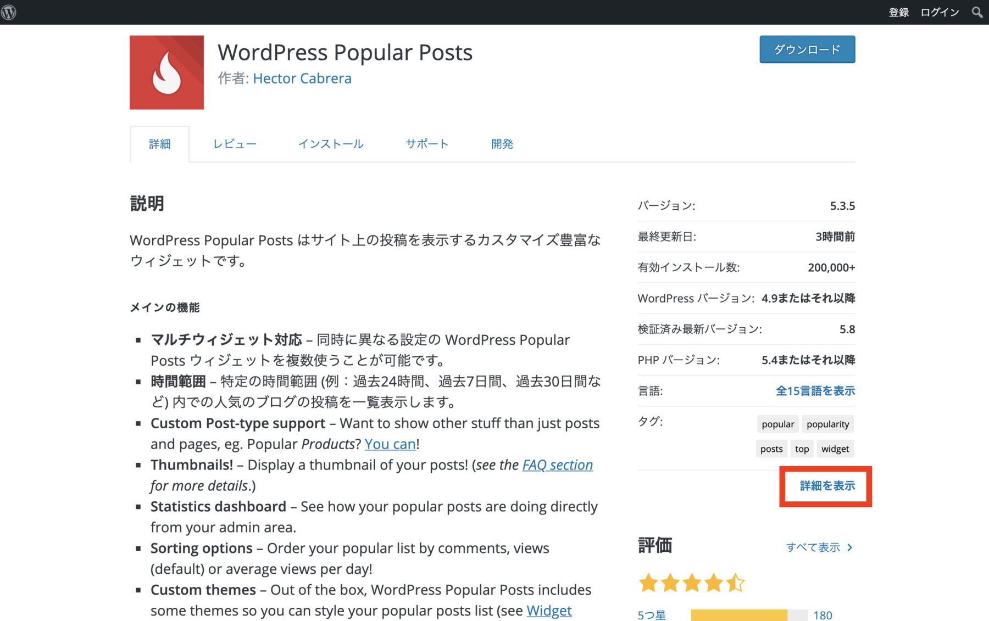The image size is (989, 621).
Task: Click すべて表示 reviews link
Action: 813,547
